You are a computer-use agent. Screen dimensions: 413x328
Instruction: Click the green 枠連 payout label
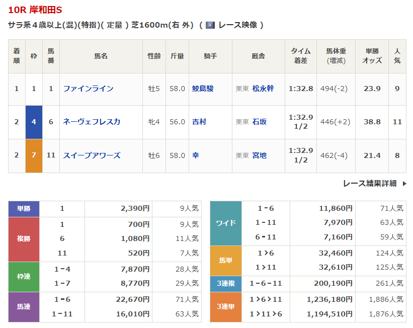pos(24,276)
